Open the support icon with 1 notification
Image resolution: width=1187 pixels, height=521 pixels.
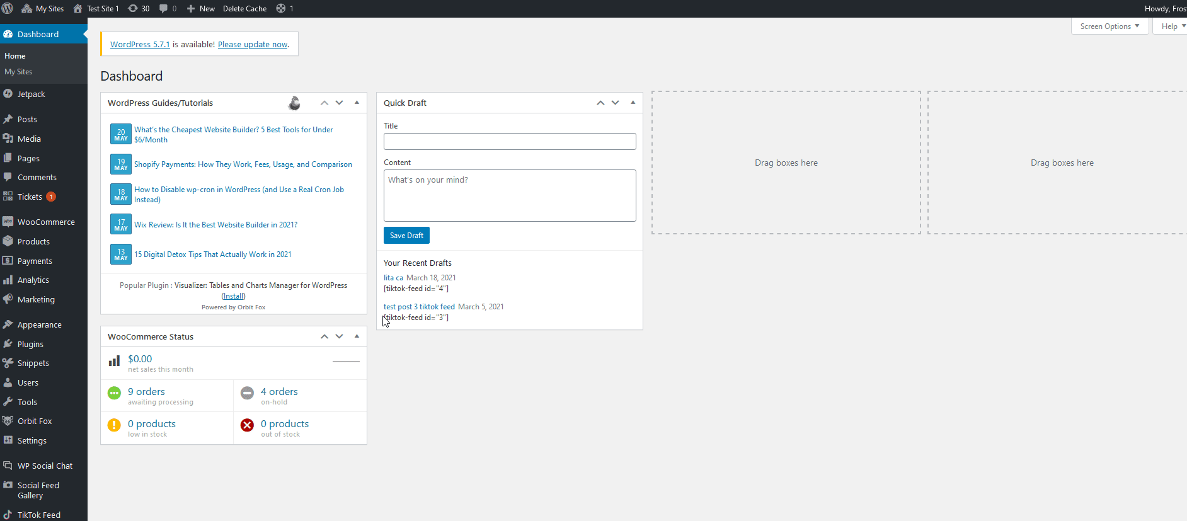click(285, 8)
